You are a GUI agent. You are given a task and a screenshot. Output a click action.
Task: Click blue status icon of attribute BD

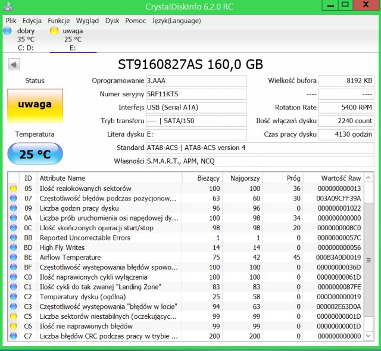pos(14,247)
